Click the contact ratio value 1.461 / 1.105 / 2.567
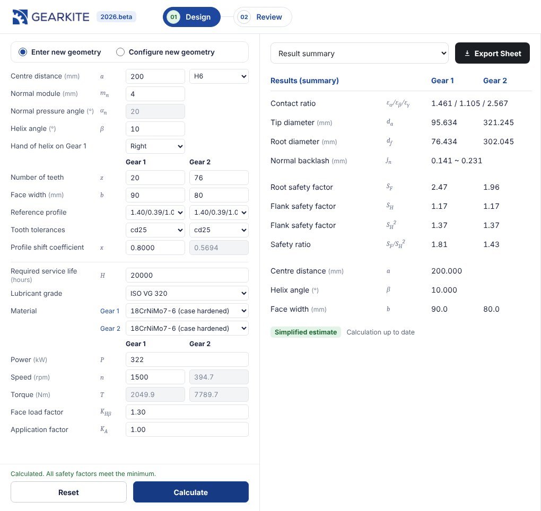The width and height of the screenshot is (541, 511). (469, 103)
